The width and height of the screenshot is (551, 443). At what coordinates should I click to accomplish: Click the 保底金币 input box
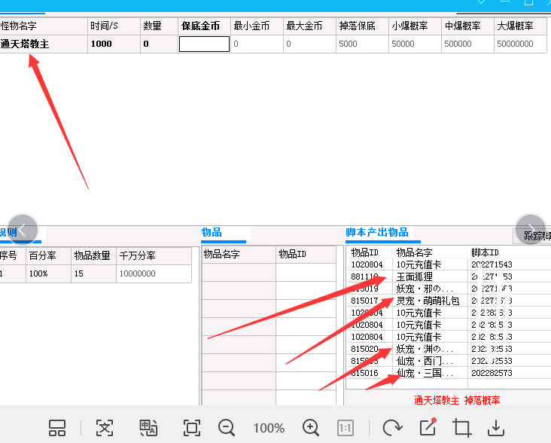[204, 44]
